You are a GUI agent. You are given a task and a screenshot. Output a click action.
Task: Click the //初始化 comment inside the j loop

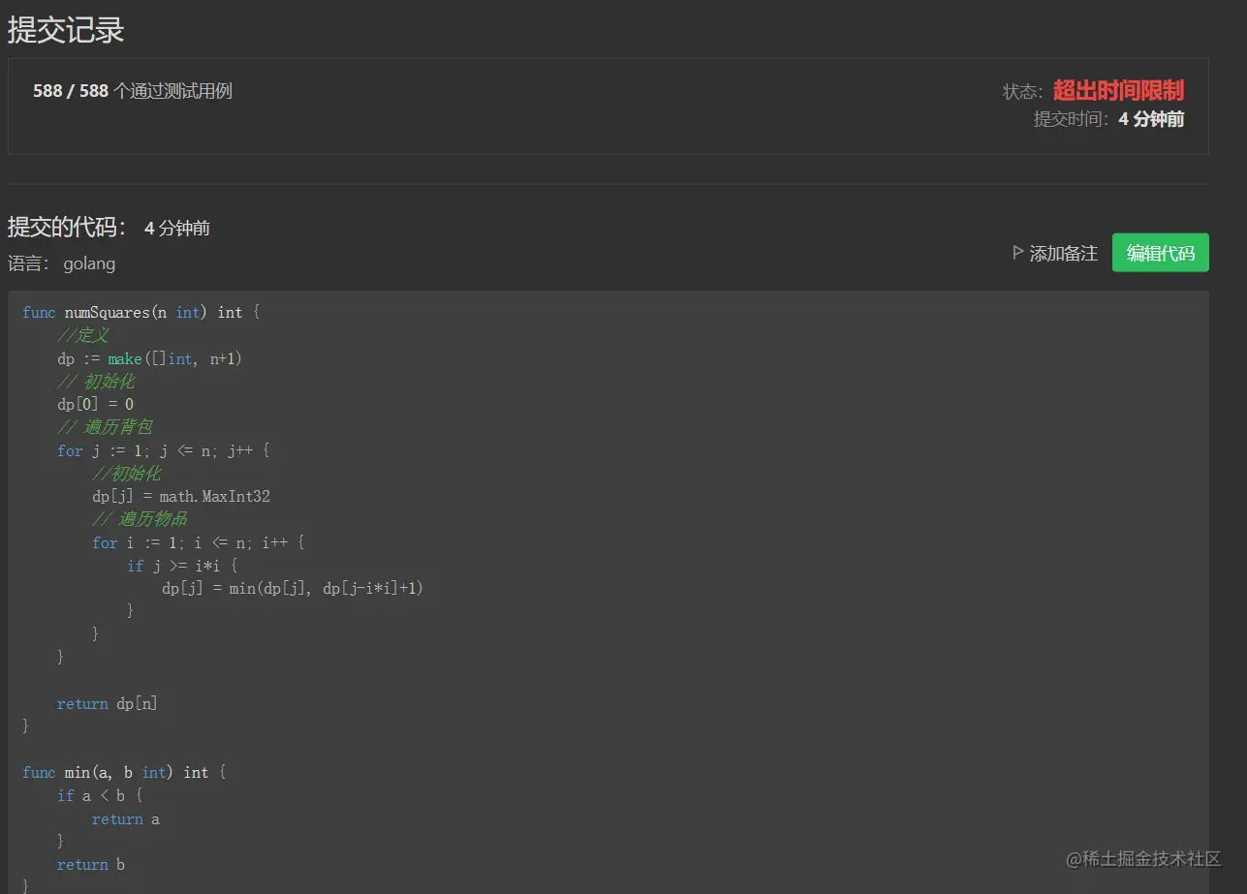(127, 474)
